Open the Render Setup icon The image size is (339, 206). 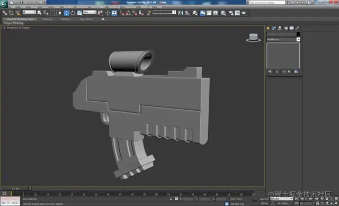231,13
